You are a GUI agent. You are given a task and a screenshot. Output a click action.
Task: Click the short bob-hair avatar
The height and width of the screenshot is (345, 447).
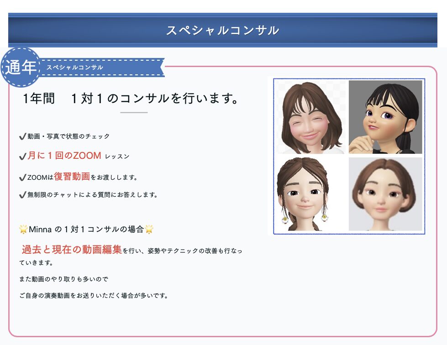pos(385,194)
